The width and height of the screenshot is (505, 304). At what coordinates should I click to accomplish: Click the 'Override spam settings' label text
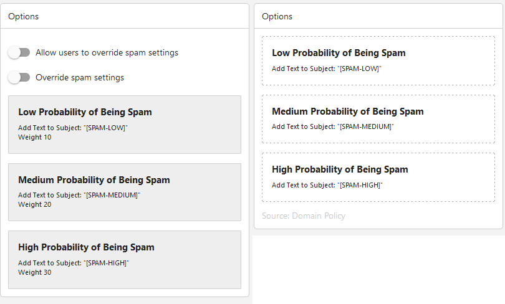[80, 78]
